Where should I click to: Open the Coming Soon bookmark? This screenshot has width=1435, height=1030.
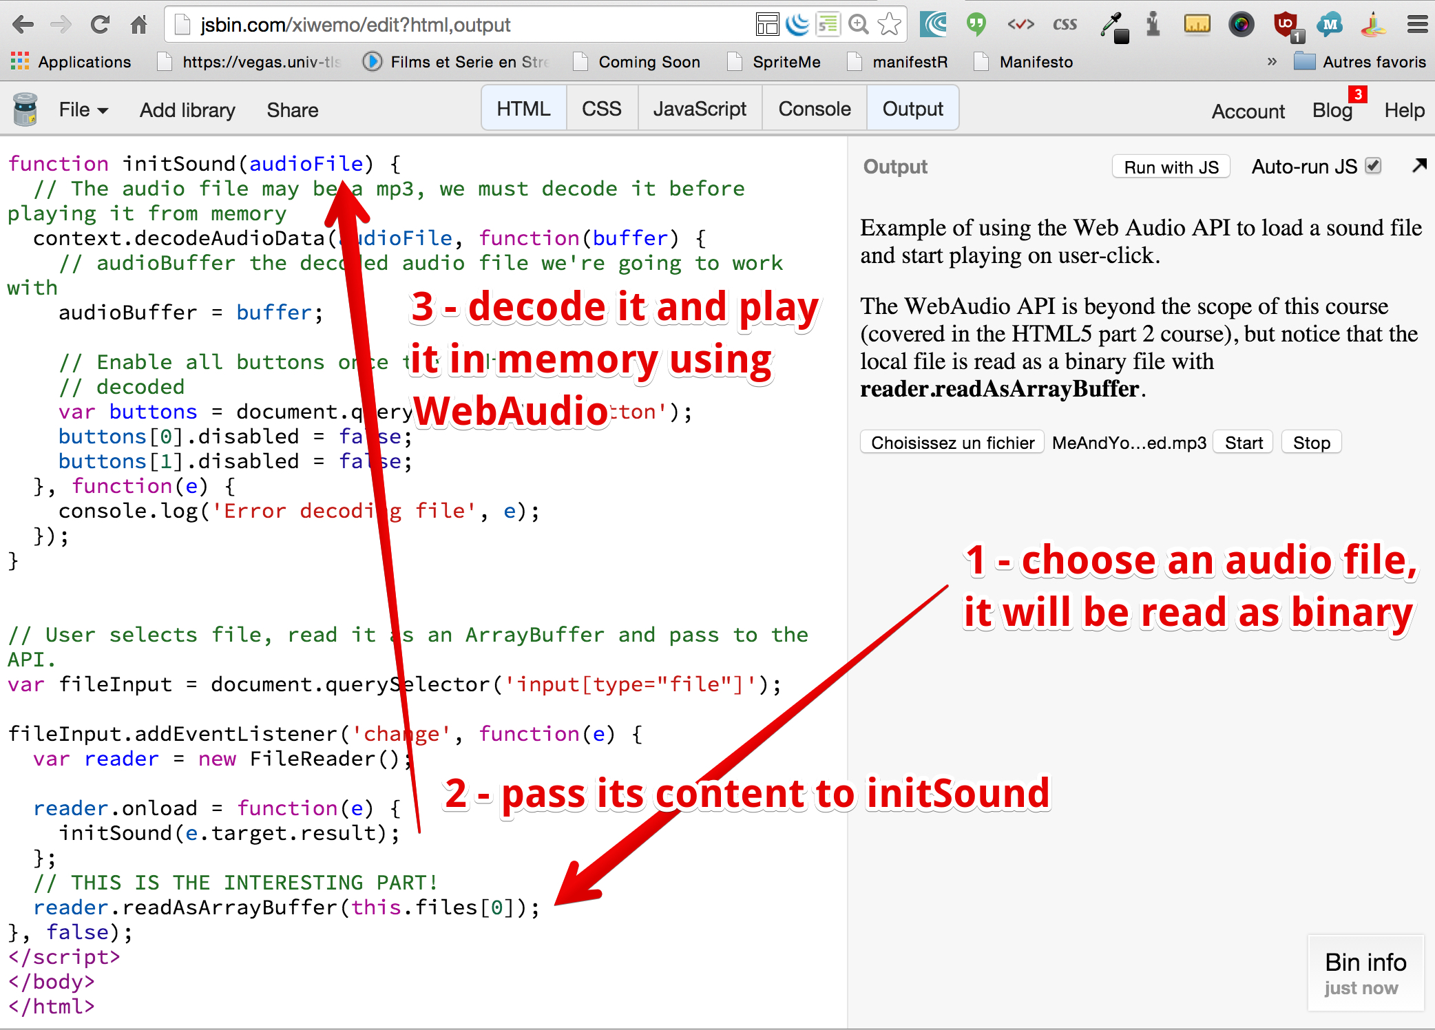(637, 61)
